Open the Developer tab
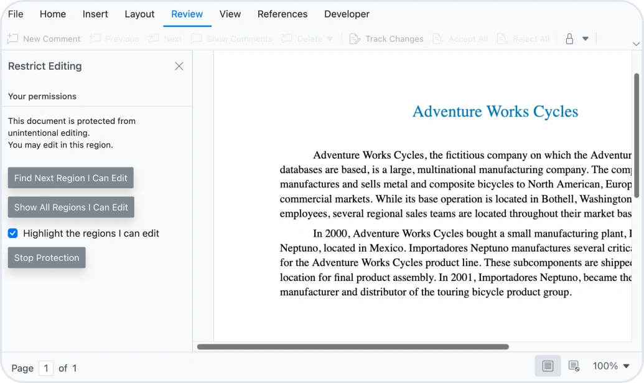Viewport: 644px width, 383px height. (x=347, y=14)
